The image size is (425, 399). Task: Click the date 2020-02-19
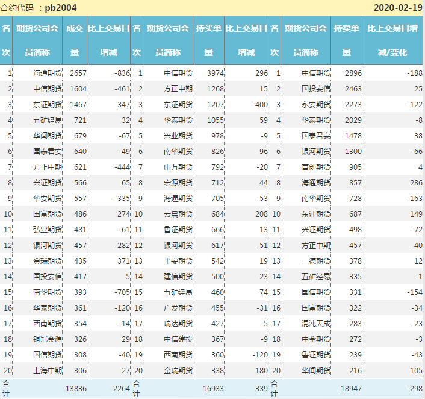398,8
